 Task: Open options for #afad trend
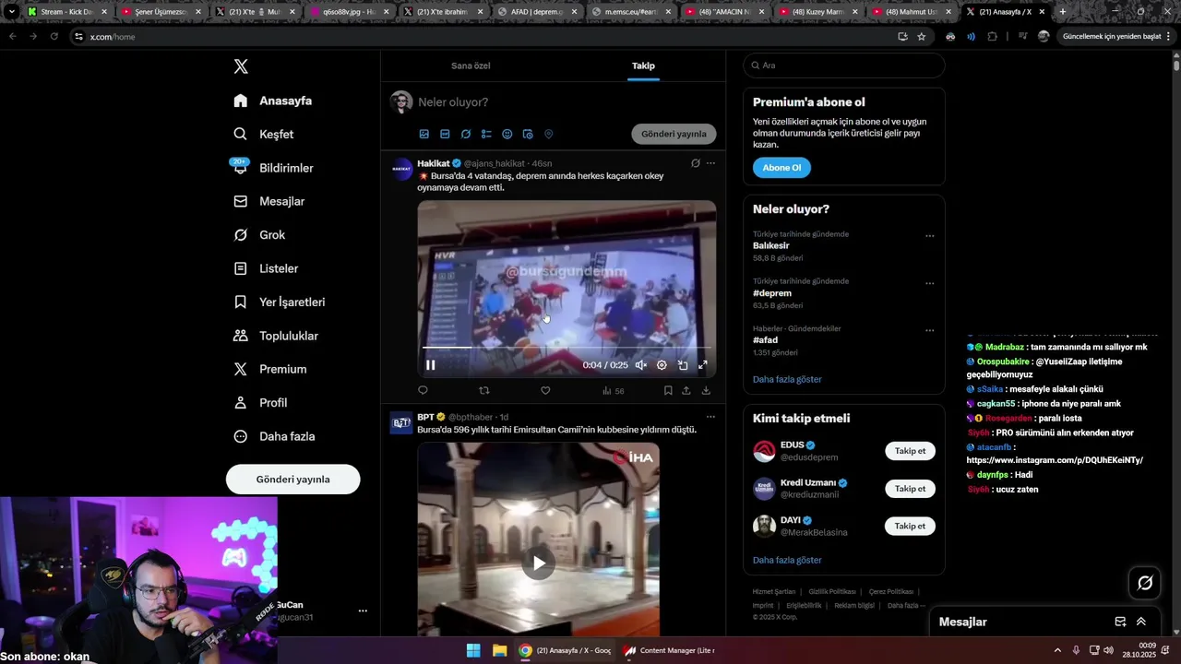(x=929, y=330)
